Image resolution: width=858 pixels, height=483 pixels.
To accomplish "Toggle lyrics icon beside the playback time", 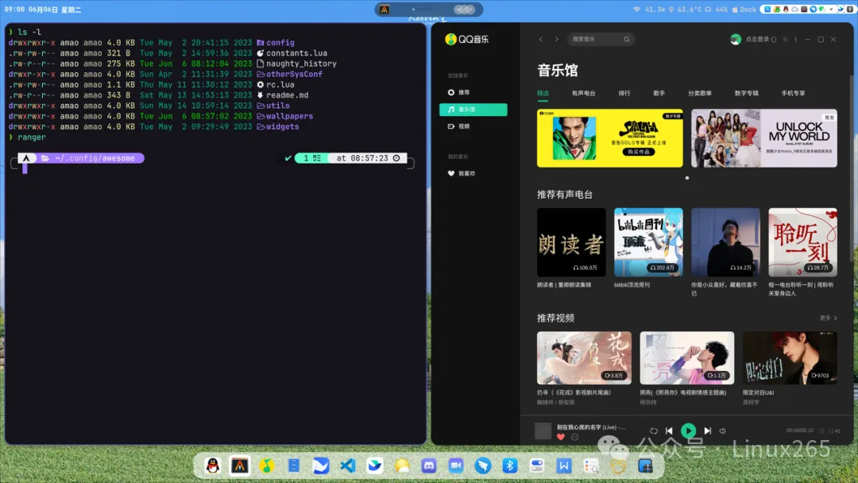I will 822,431.
